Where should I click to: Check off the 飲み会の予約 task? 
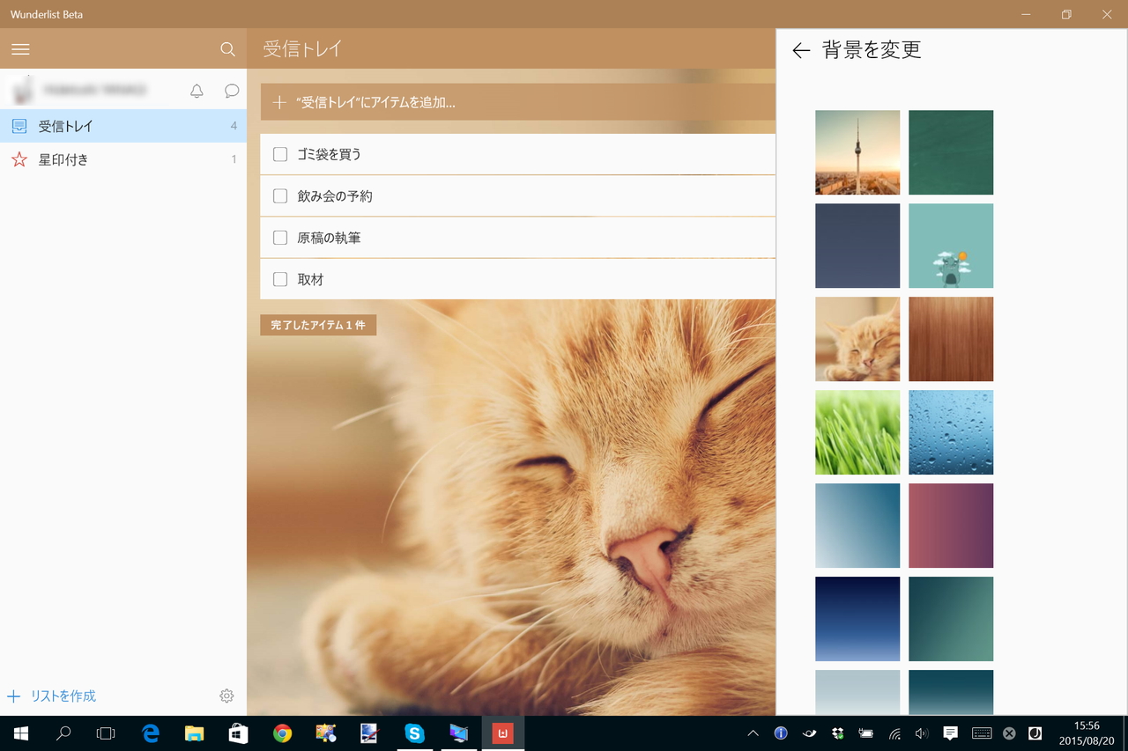click(280, 195)
